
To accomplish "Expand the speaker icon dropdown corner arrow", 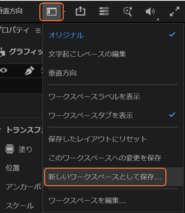I will [158, 19].
